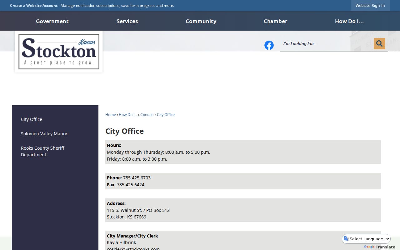Click the City Manager/City Clerk label
This screenshot has height=250, width=400.
tap(132, 236)
